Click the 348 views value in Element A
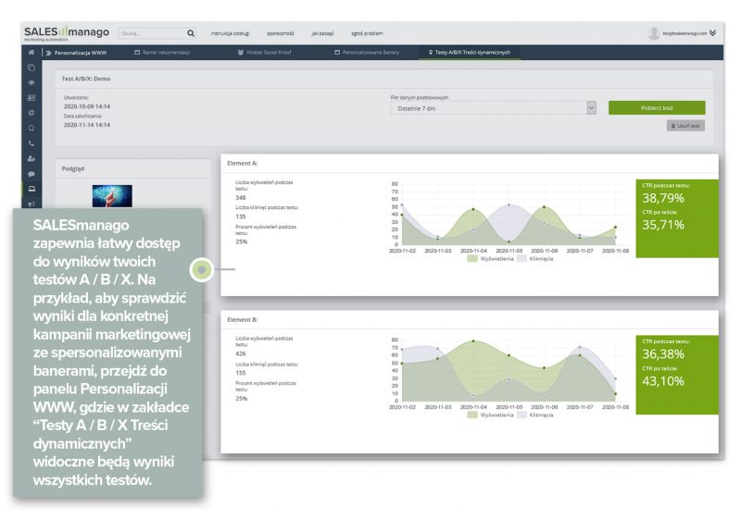Viewport: 741px width, 519px height. (x=241, y=198)
